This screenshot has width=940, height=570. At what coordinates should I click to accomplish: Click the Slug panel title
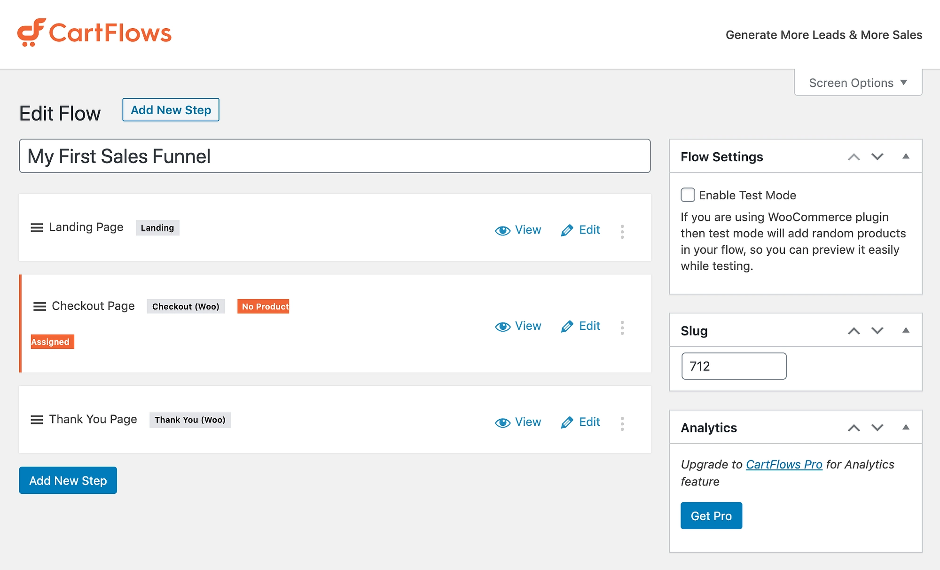[694, 331]
